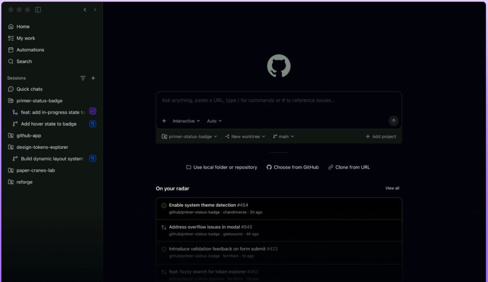Image resolution: width=488 pixels, height=282 pixels.
Task: Click open-issue icon beside Introduce validation feedback
Action: click(164, 249)
